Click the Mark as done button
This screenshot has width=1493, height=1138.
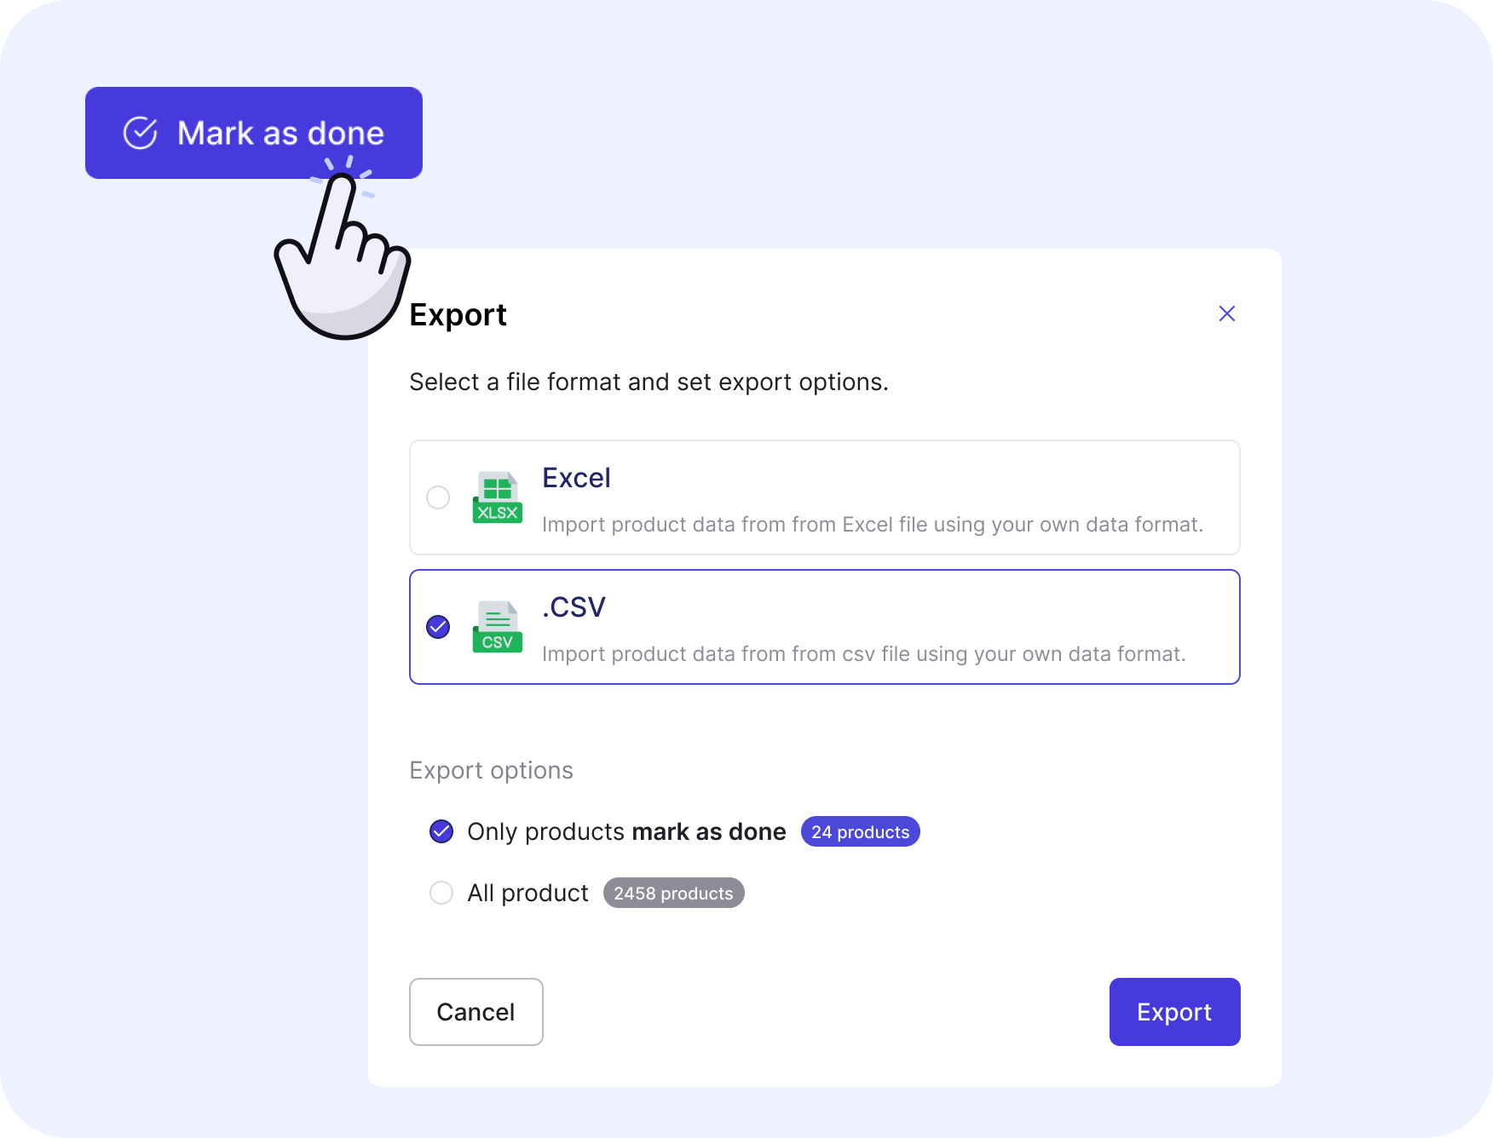click(x=254, y=133)
